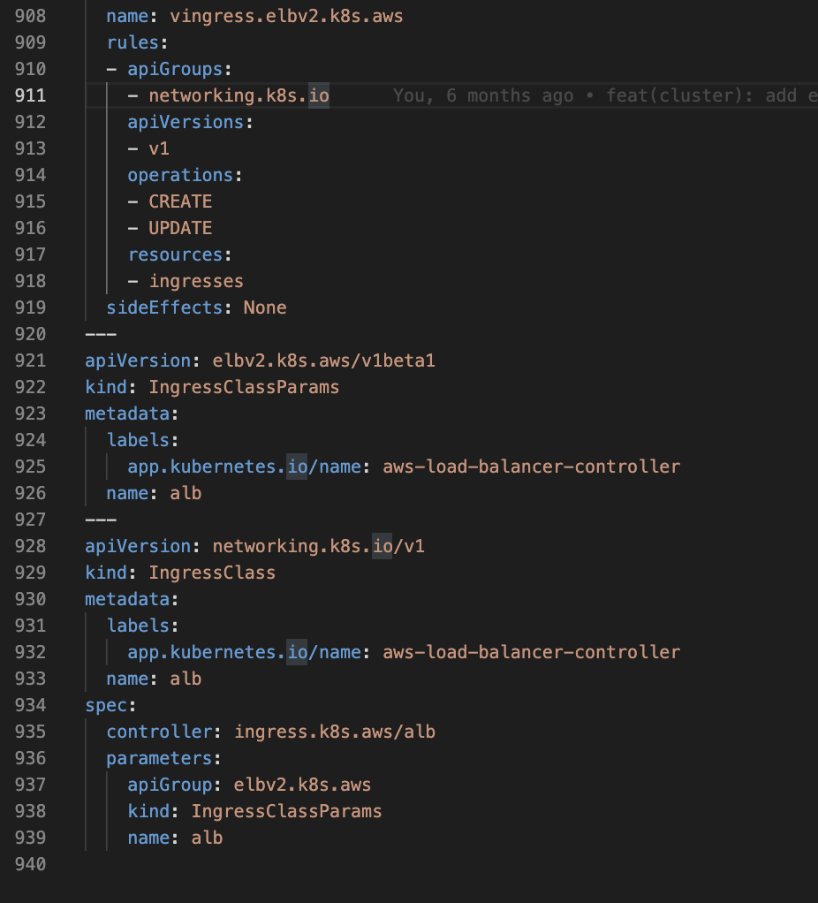Click elbv2.k8s.aws/v1beta1 apiVersion value
818x903 pixels.
(x=324, y=360)
